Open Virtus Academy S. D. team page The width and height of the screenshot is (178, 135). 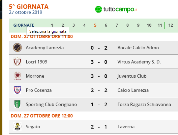click(x=139, y=62)
